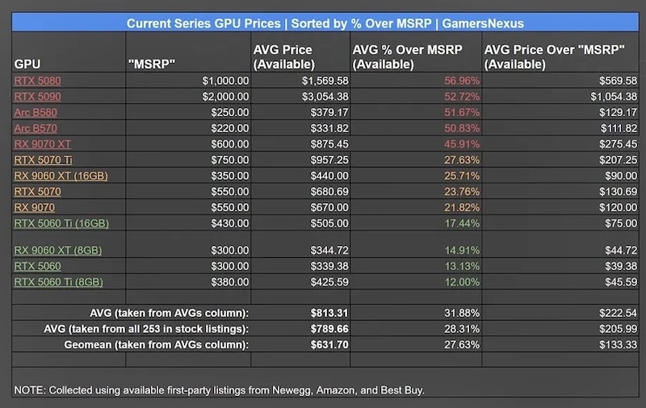Image resolution: width=646 pixels, height=408 pixels.
Task: Select the Arc B570 link
Action: pyautogui.click(x=36, y=128)
